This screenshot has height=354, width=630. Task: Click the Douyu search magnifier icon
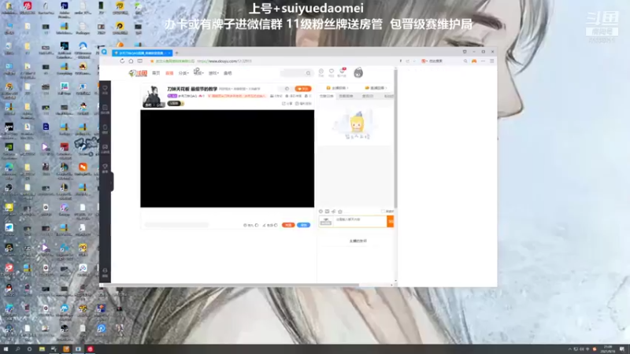coord(308,73)
